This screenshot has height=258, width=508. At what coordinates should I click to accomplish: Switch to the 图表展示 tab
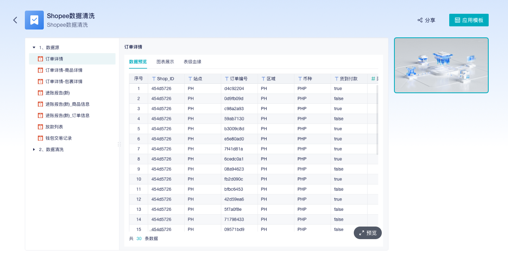(165, 62)
